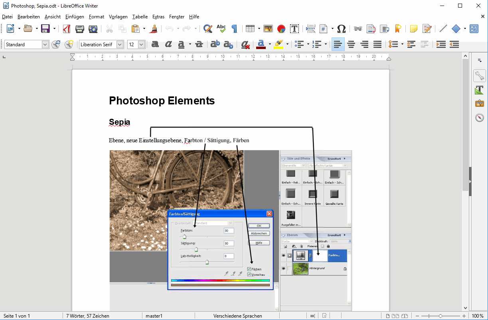Toggle Subscript formatting
The width and height of the screenshot is (488, 320).
click(x=229, y=44)
